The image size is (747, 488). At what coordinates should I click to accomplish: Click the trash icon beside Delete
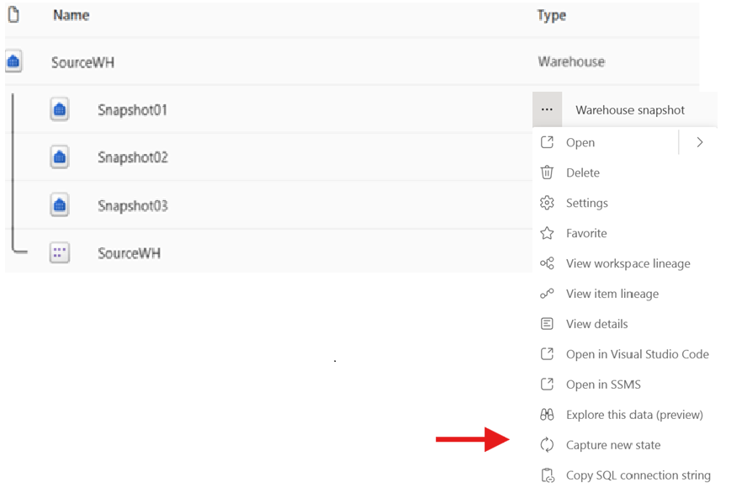coord(547,172)
